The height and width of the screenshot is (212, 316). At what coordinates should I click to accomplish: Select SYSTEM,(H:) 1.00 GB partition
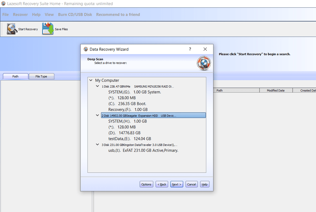[127, 121]
